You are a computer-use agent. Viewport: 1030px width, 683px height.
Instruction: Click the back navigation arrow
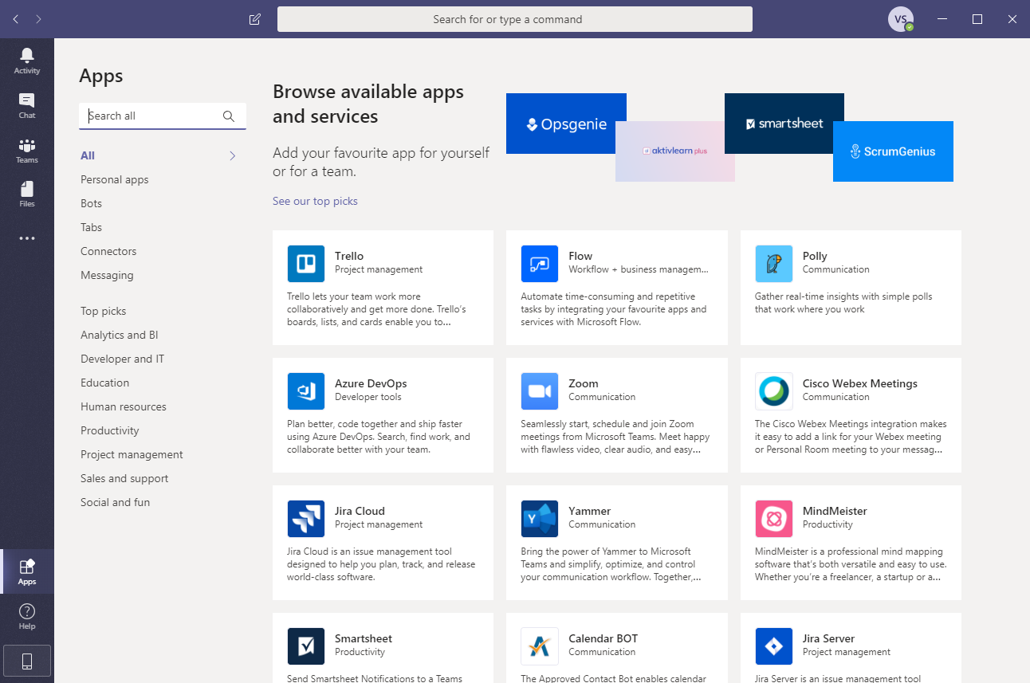click(16, 19)
